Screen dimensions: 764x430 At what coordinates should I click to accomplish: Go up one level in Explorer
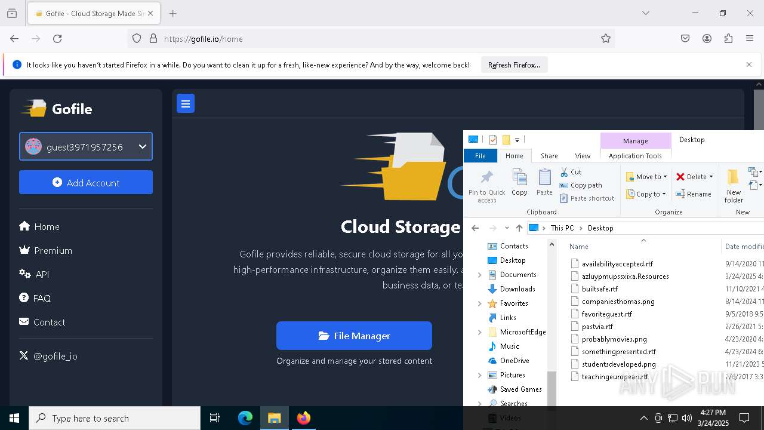pyautogui.click(x=519, y=228)
